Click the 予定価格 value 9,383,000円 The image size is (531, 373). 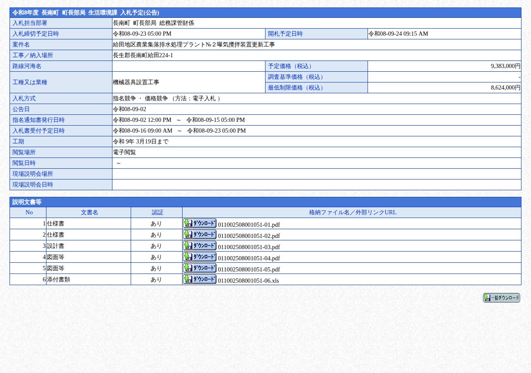[x=505, y=66]
